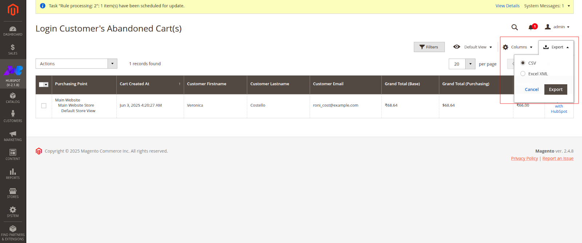Collapse the Export dropdown menu
The height and width of the screenshot is (243, 582).
point(556,47)
